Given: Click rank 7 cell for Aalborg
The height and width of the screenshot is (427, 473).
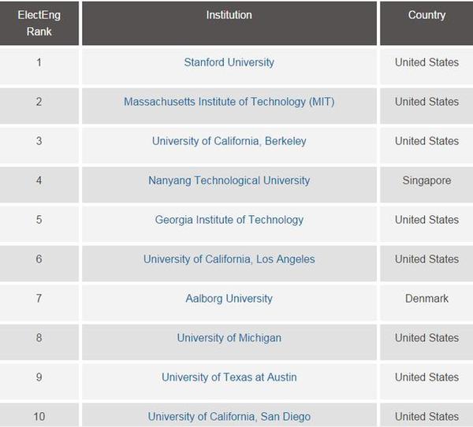Looking at the screenshot, I should click(x=39, y=303).
